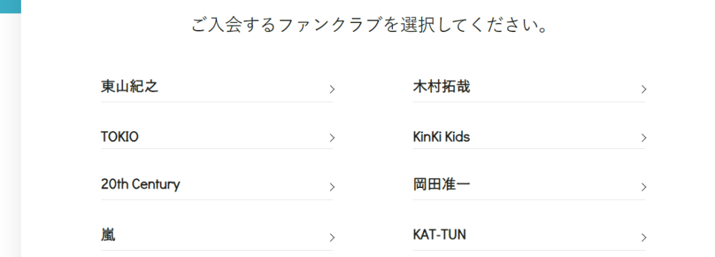Click the chevron beside 20th Century
Viewport: 715px width, 257px height.
click(332, 187)
